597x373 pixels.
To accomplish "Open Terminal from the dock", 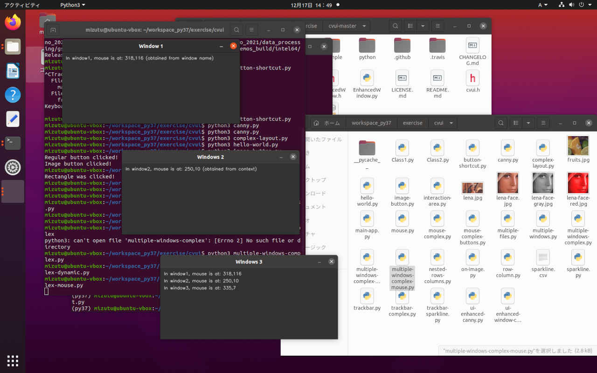I will (x=13, y=143).
